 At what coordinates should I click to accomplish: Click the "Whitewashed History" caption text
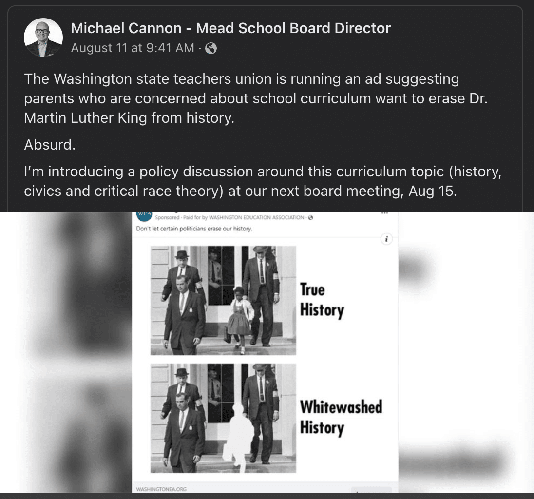point(341,417)
